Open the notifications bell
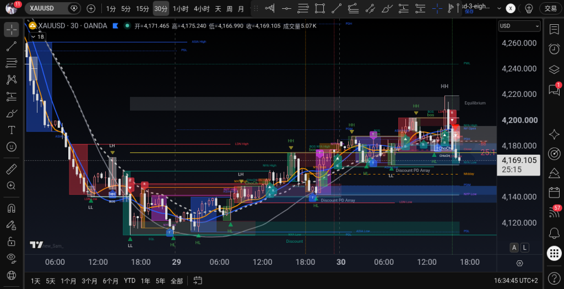 pos(554,233)
